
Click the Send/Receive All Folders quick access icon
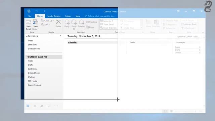click(29, 11)
